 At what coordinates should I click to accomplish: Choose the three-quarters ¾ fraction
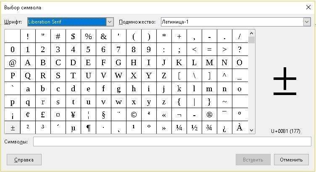[x=209, y=128]
